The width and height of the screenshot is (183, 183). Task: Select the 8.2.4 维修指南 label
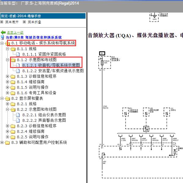pyautogui.click(x=31, y=132)
